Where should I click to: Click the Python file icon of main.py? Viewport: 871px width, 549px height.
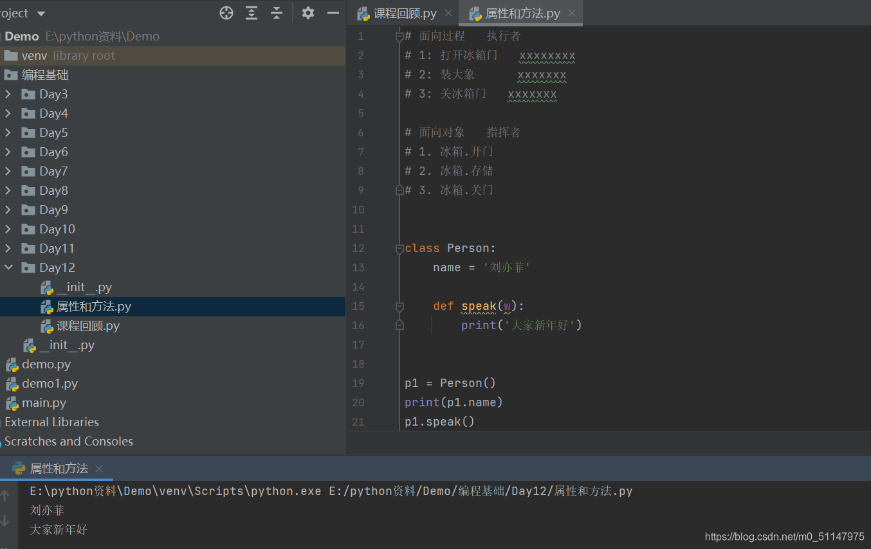coord(12,404)
